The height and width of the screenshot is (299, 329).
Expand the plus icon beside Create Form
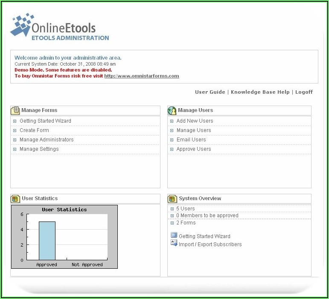(x=15, y=131)
